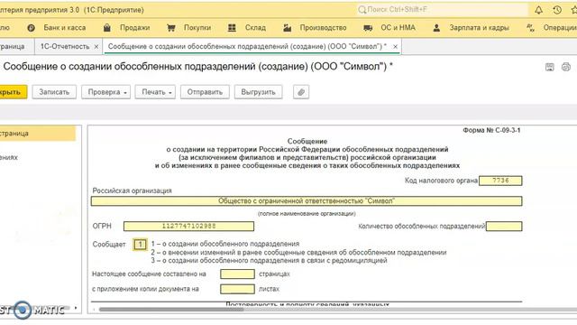
Task: Click the Количество обособленных подразделений field
Action: point(504,227)
